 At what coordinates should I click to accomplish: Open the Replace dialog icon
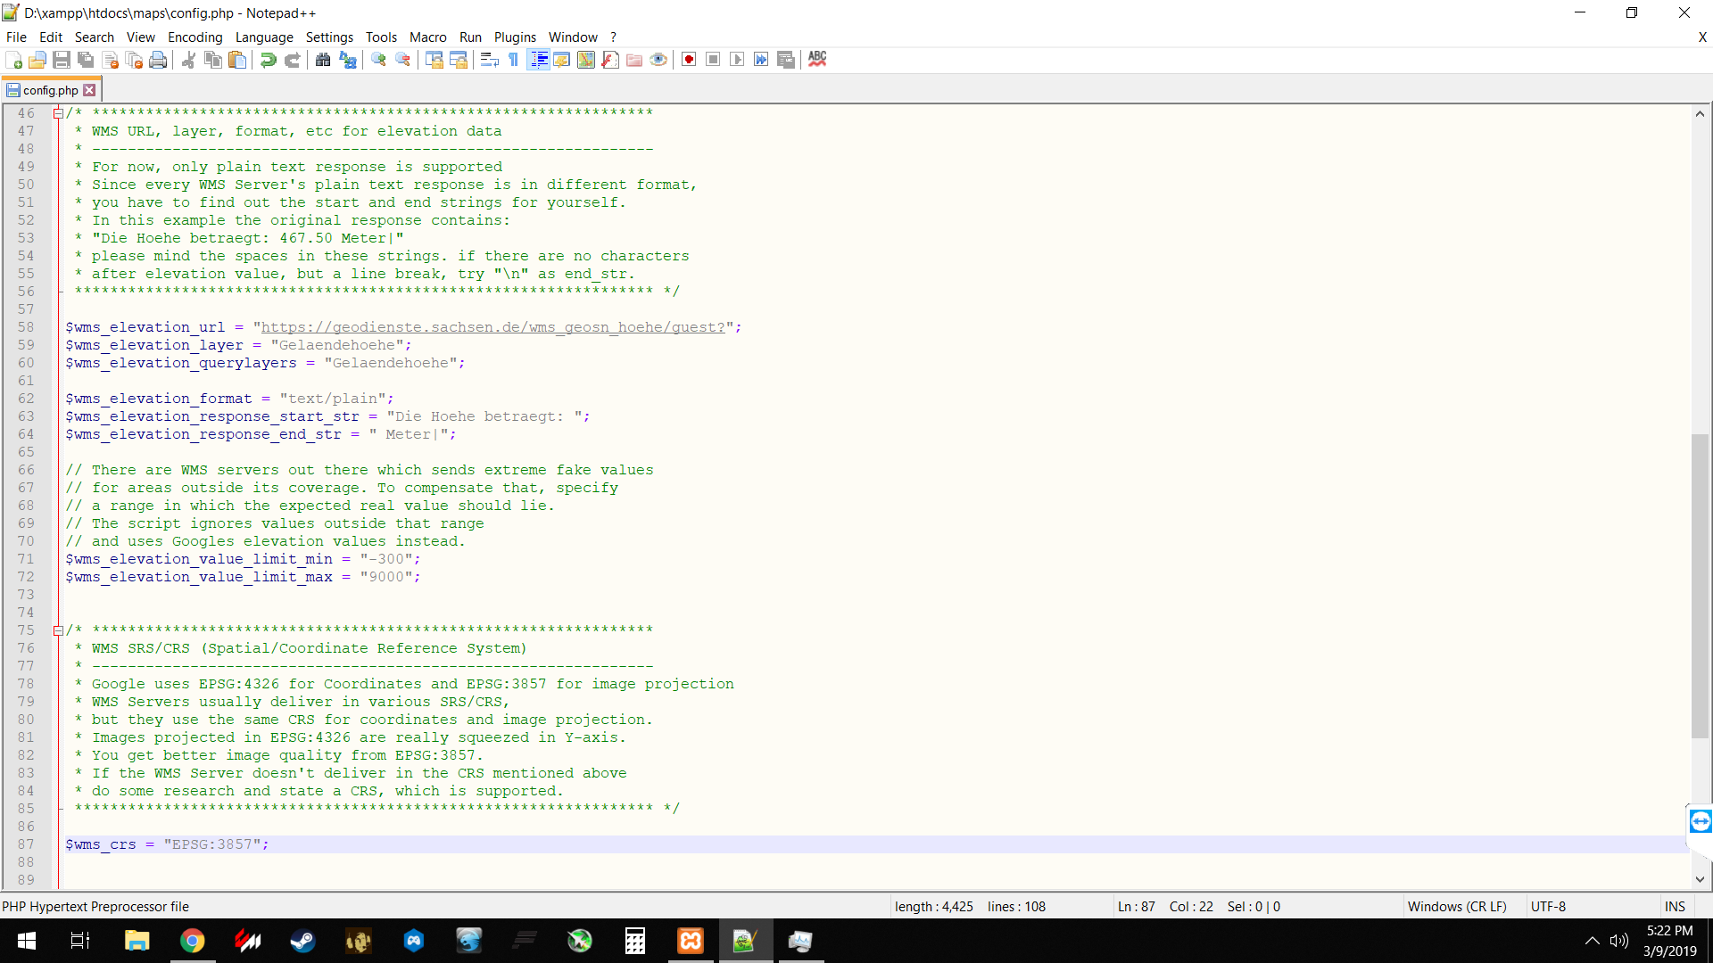click(348, 60)
